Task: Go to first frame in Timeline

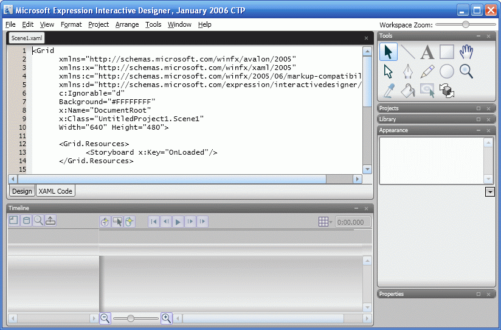Action: 154,222
